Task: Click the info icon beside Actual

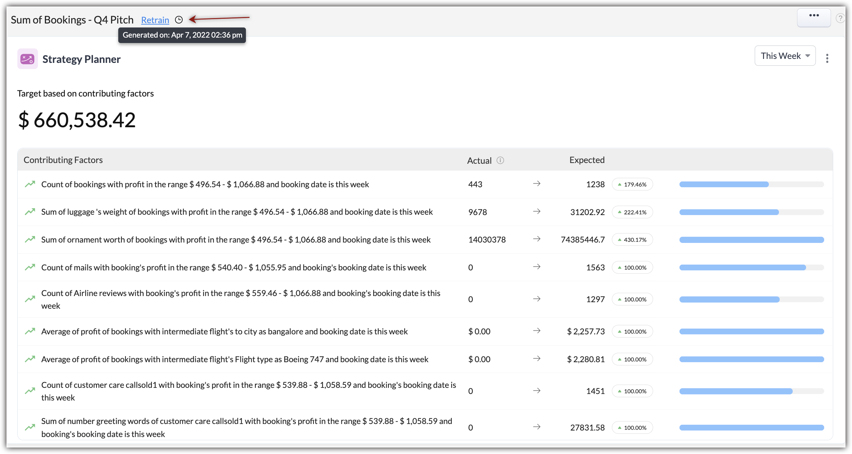Action: [x=500, y=160]
